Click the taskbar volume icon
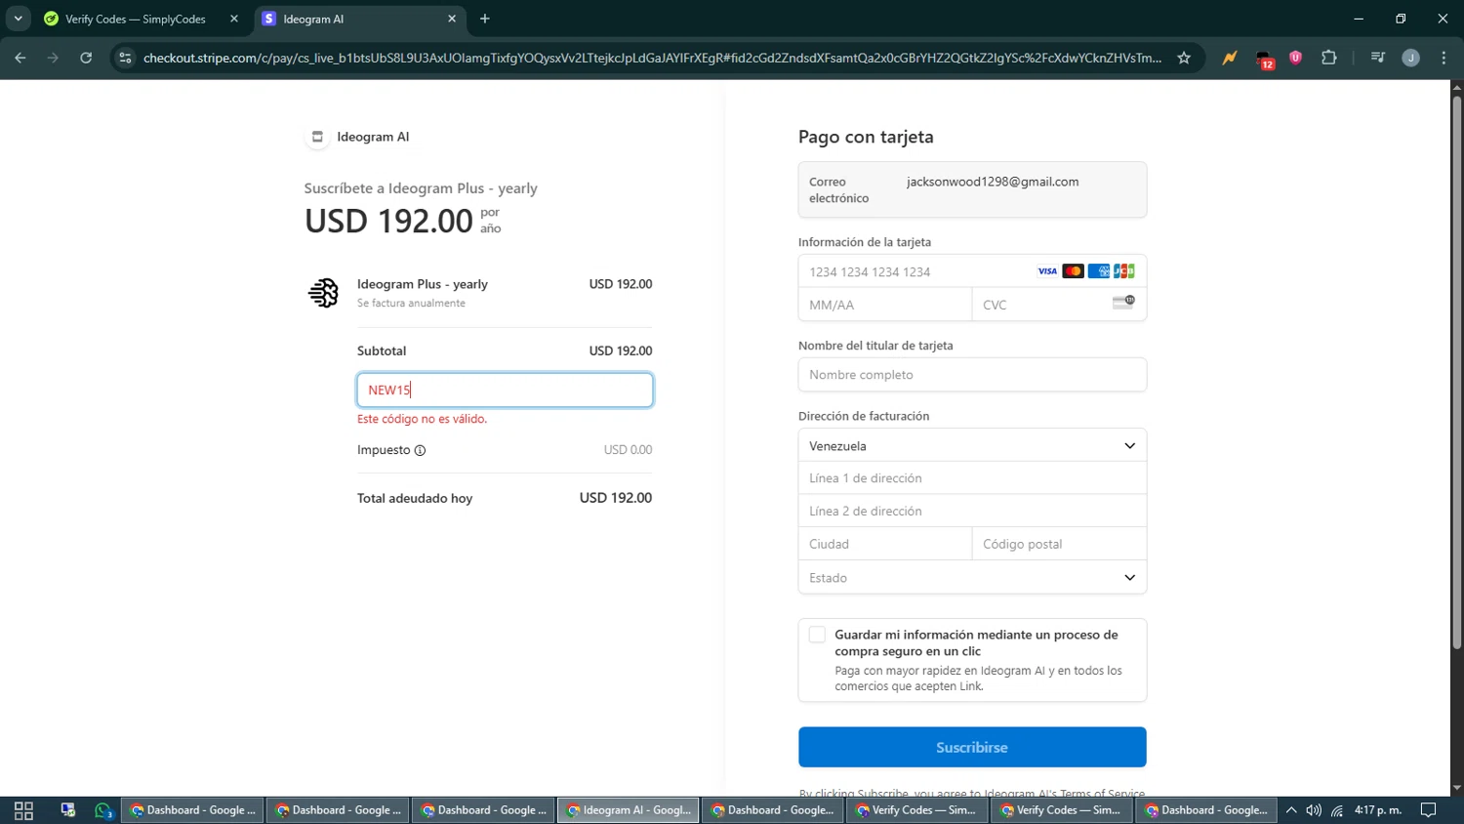 coord(1314,810)
